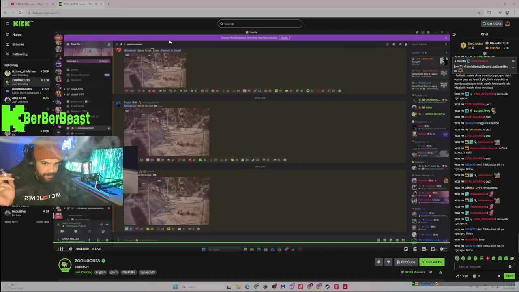
Task: Click the Kick search field
Action: point(260,24)
